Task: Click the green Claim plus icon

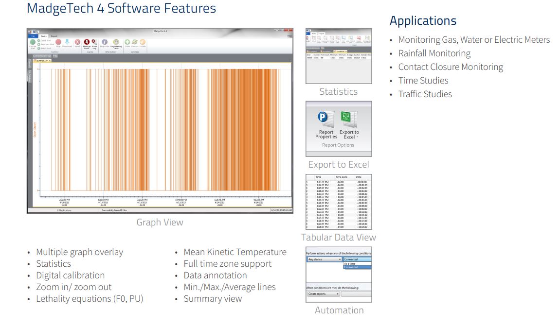Action: 127,42
